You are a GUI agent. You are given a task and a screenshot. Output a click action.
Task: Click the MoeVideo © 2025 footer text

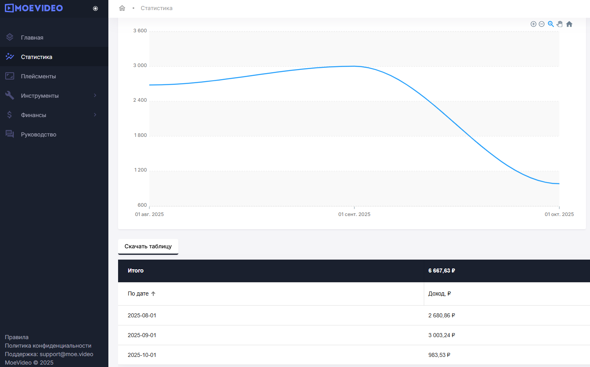pyautogui.click(x=29, y=363)
